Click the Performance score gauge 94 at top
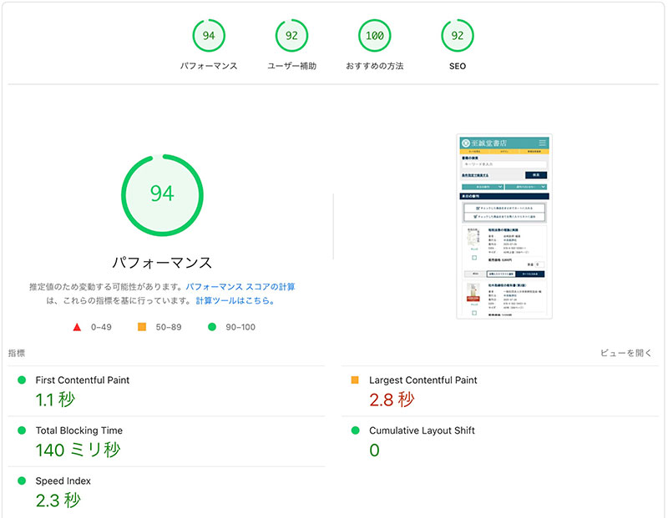 (209, 36)
